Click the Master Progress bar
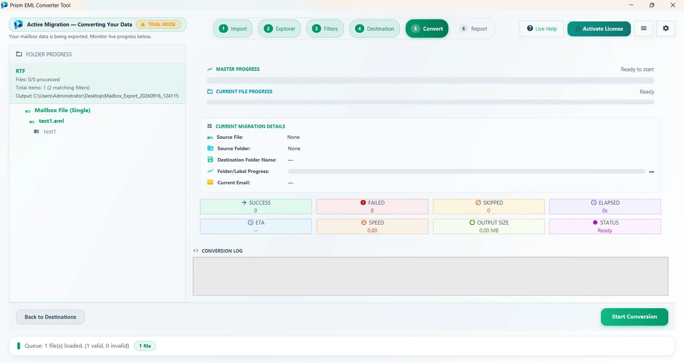This screenshot has width=684, height=363. tap(430, 80)
